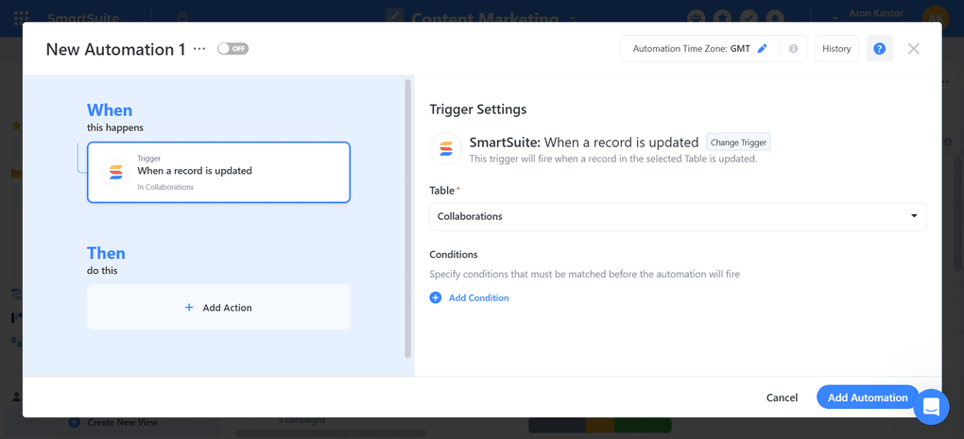Click the SmartSuite logo in Trigger Settings
The height and width of the screenshot is (439, 964).
coord(446,148)
